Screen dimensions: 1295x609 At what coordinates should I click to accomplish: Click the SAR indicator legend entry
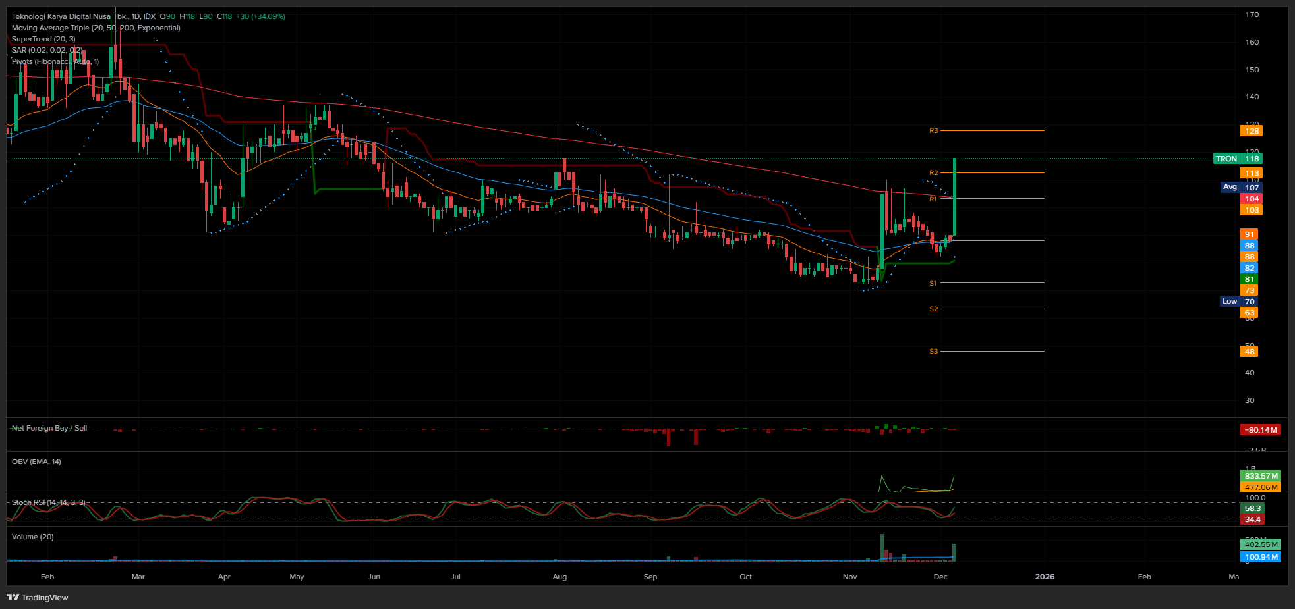click(x=47, y=50)
